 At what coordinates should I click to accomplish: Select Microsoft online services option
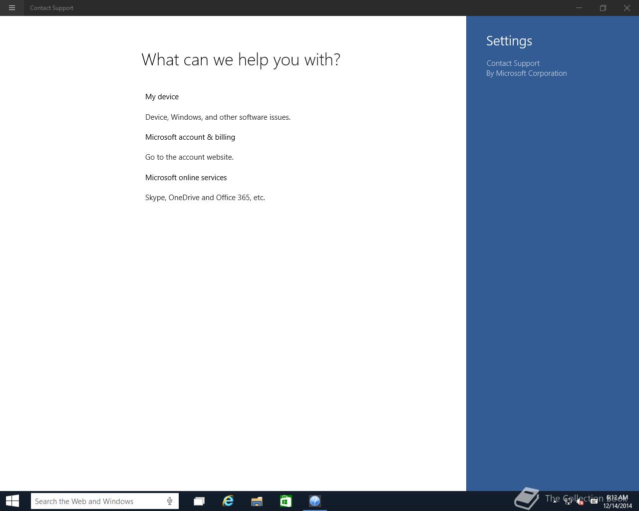pos(186,178)
